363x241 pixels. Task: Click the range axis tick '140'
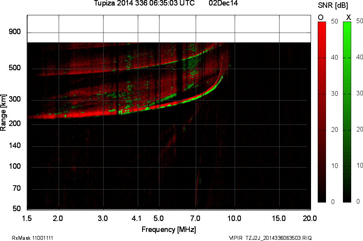coord(15,146)
